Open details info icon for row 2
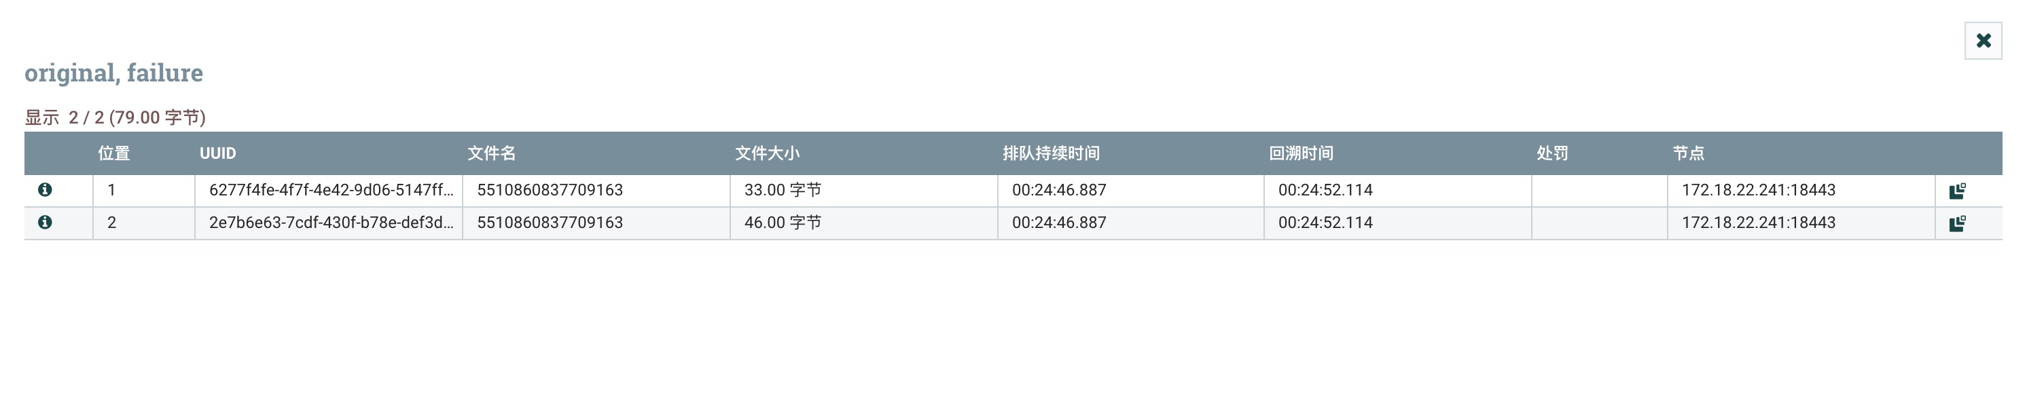Viewport: 2027px width, 418px height. click(45, 223)
